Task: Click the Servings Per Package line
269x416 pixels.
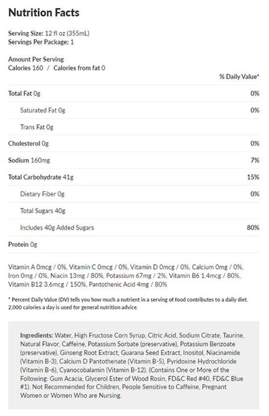Action: pos(41,42)
